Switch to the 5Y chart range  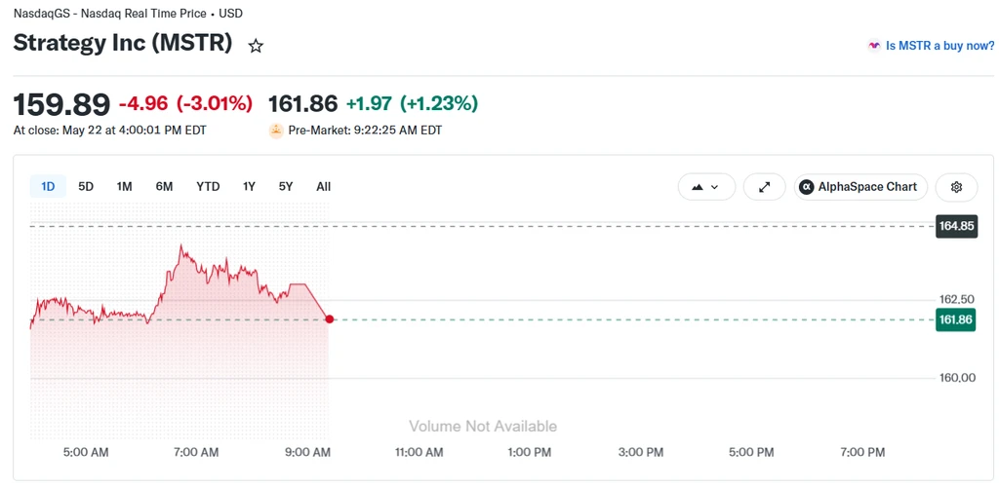click(286, 187)
